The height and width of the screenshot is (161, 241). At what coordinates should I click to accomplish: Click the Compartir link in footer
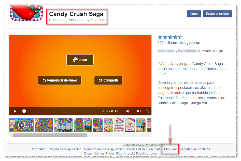(x=37, y=149)
